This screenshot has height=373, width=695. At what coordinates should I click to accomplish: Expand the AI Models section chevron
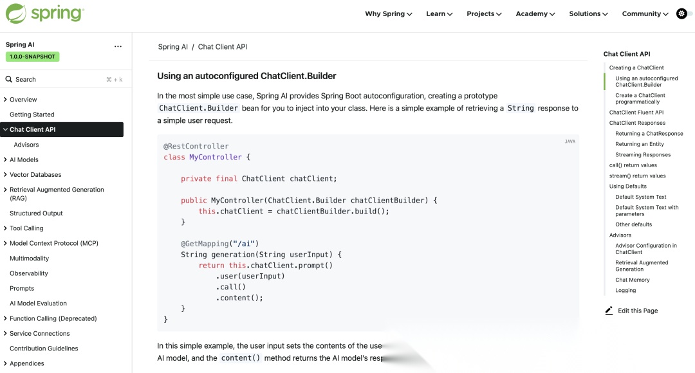coord(5,159)
